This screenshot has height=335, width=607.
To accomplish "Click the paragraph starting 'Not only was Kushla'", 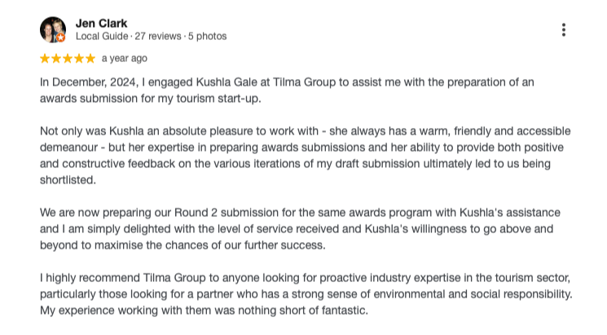I will pyautogui.click(x=301, y=155).
